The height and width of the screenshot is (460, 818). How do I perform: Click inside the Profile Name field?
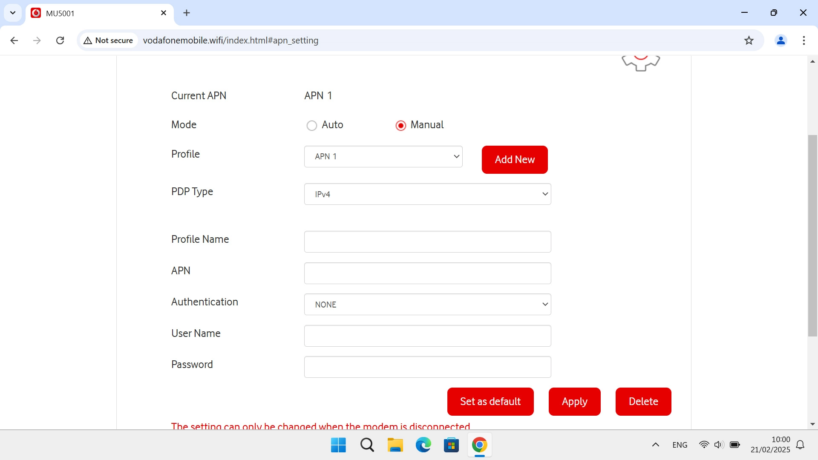point(427,241)
